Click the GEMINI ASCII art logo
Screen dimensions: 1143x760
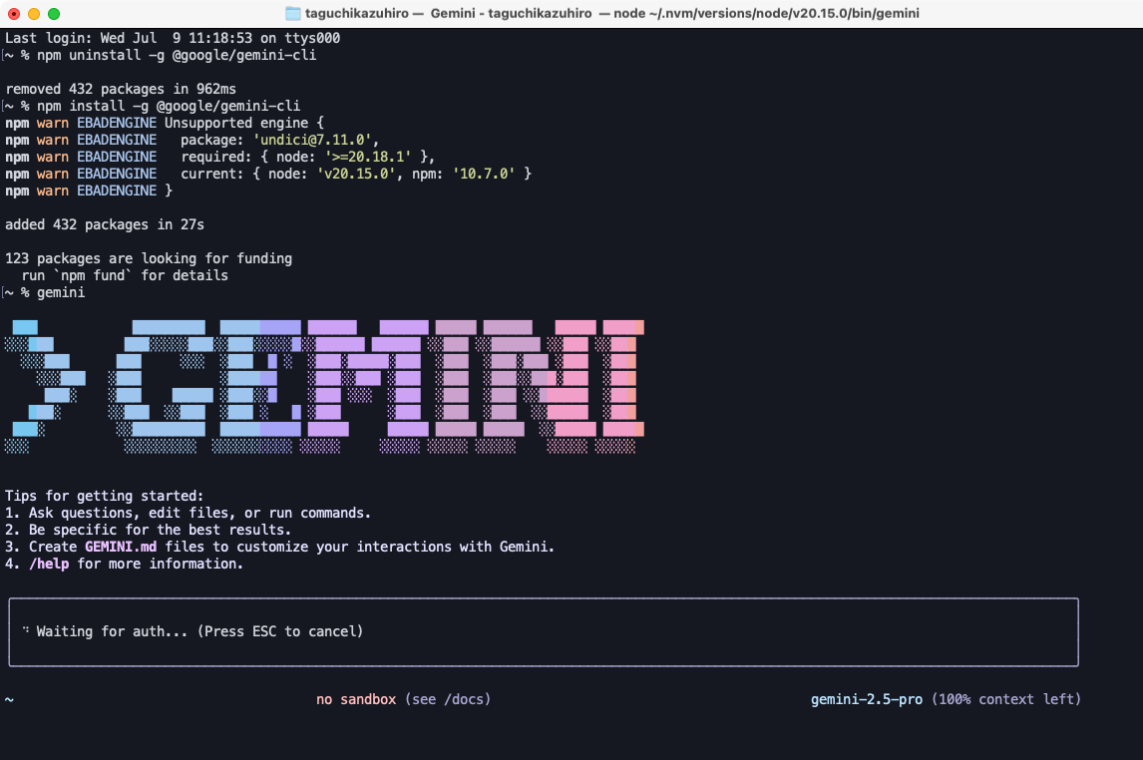pos(324,386)
